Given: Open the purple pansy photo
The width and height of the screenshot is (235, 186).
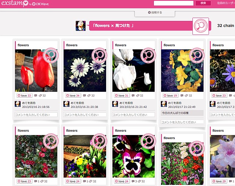Looking at the screenshot, I should click(x=134, y=156).
